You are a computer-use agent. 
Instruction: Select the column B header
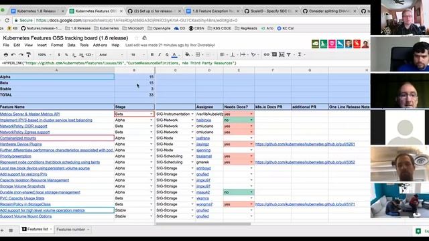[x=134, y=70]
